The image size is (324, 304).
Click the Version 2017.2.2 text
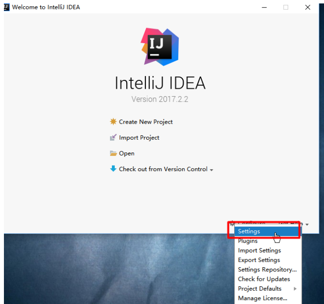pyautogui.click(x=160, y=99)
